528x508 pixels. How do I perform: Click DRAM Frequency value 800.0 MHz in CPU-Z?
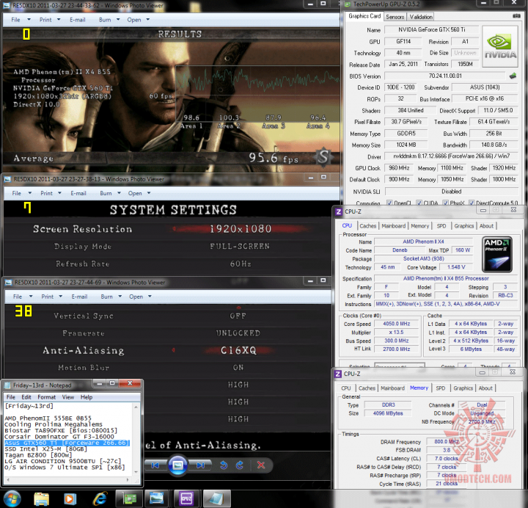[x=446, y=442]
